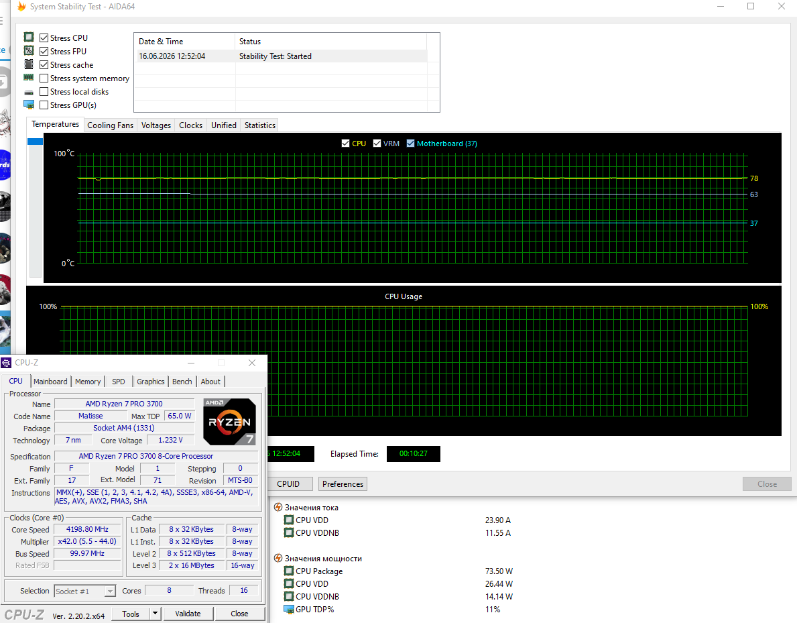
Task: Toggle the Motherboard (37) graph checkbox
Action: pyautogui.click(x=411, y=144)
